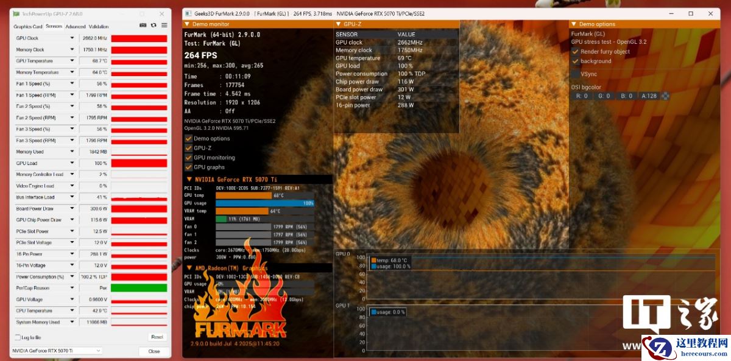Collapse the AMD Radeon Graphics section
This screenshot has width=731, height=361.
click(x=189, y=268)
